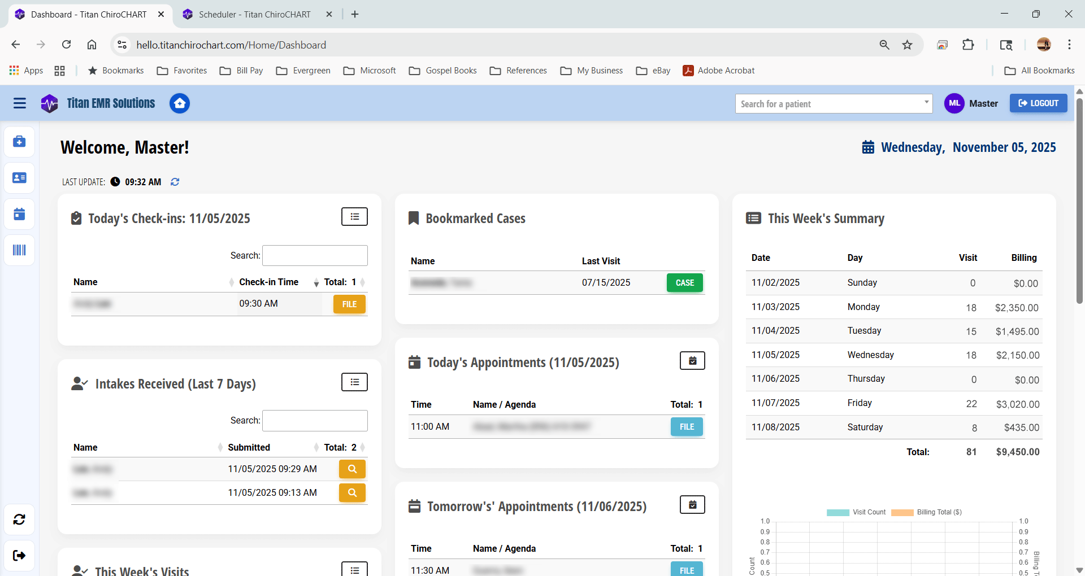Click the LOGOUT button

coord(1039,103)
